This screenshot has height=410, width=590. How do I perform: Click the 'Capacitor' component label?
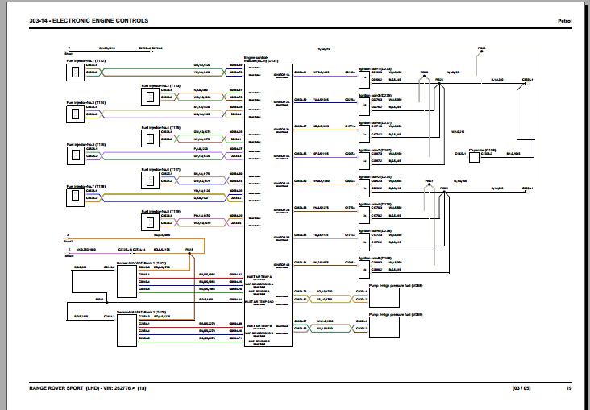point(482,150)
